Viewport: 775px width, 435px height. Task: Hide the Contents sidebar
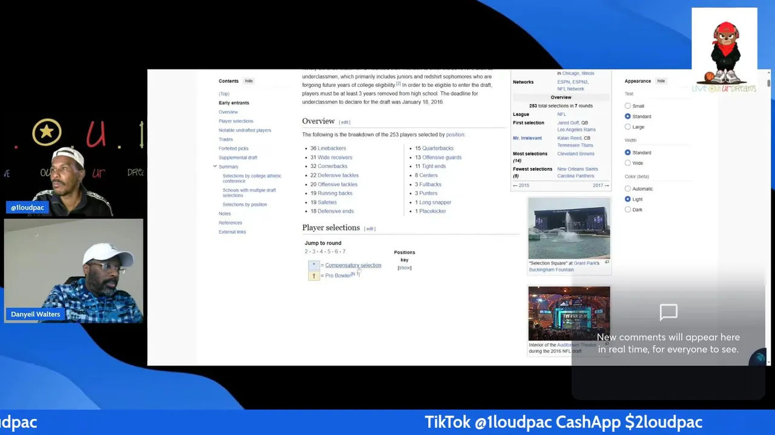(248, 81)
